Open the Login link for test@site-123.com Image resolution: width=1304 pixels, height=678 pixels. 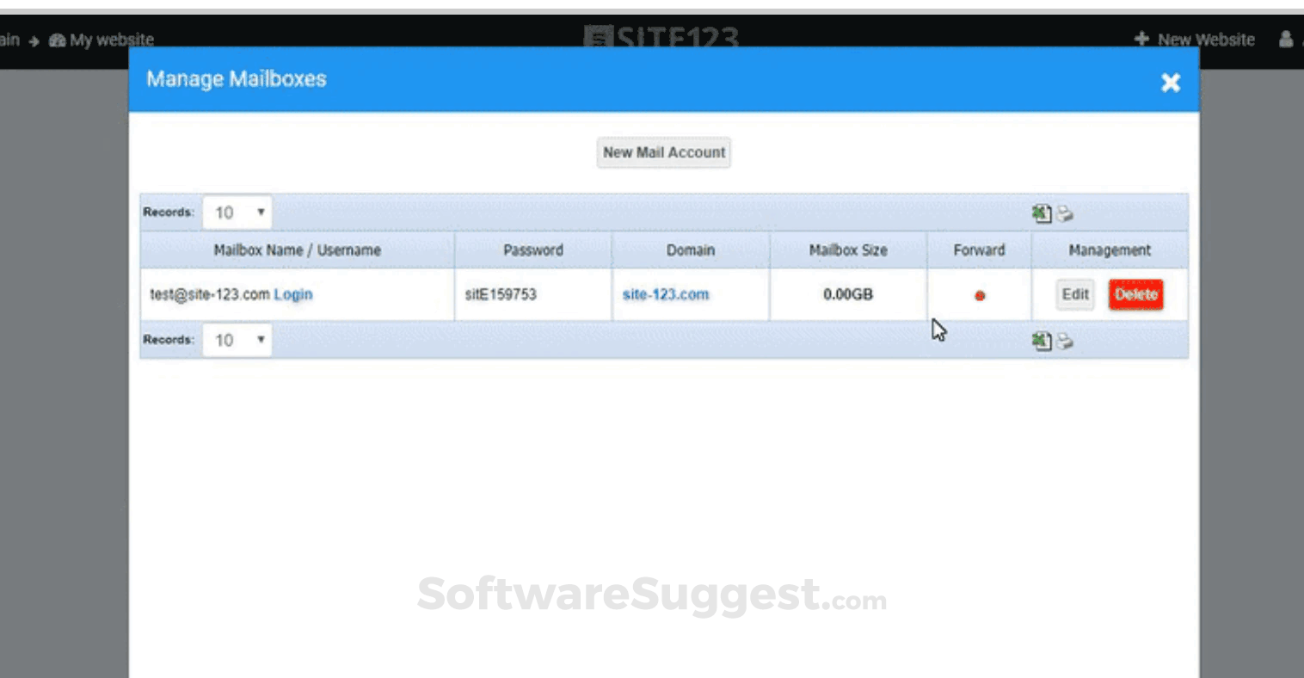(x=292, y=294)
